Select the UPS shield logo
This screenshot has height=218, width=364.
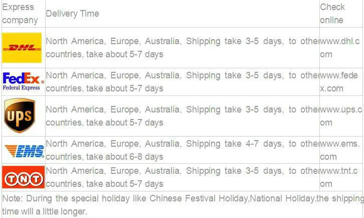pos(20,116)
